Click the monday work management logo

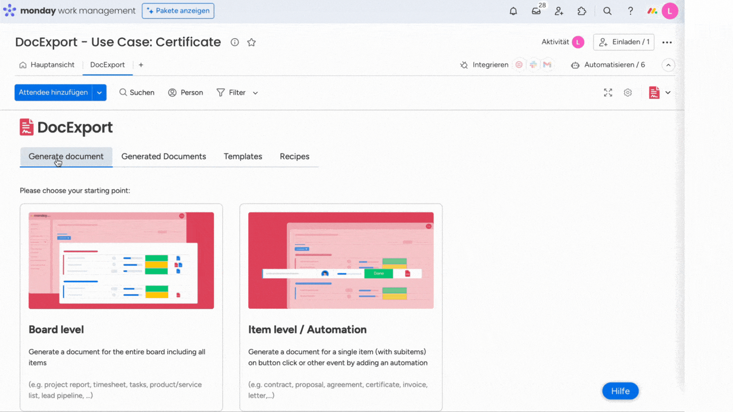pyautogui.click(x=69, y=11)
